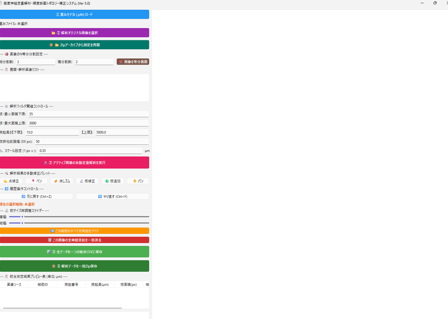
Task: Click the 突起長(µm) column header
Action: pos(100,284)
